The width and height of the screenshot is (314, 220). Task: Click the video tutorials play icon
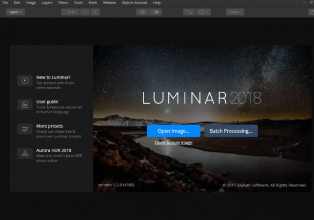click(x=25, y=81)
